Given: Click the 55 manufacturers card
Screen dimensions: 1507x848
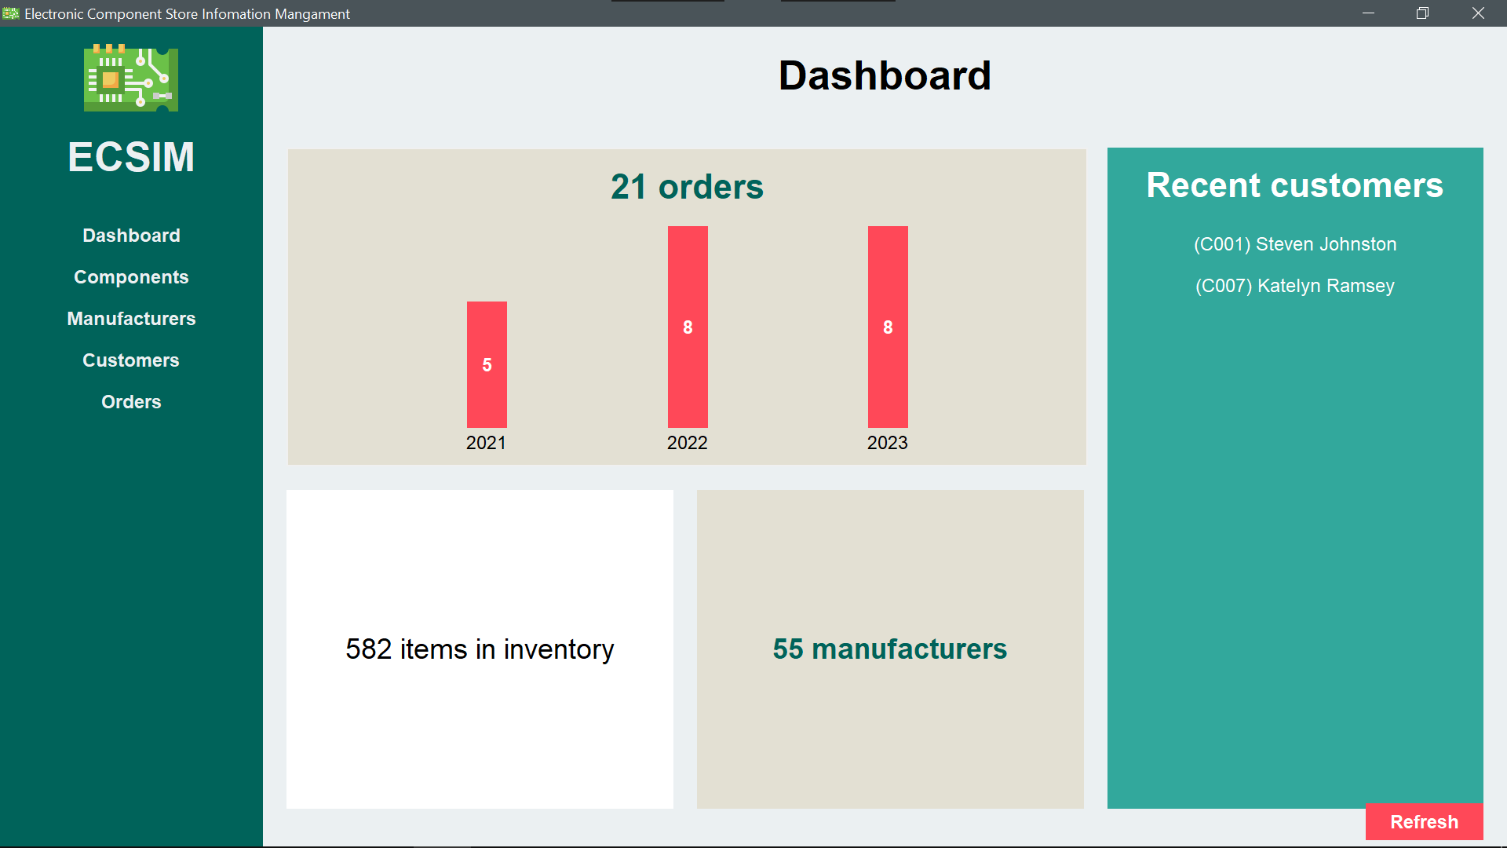Looking at the screenshot, I should (890, 649).
